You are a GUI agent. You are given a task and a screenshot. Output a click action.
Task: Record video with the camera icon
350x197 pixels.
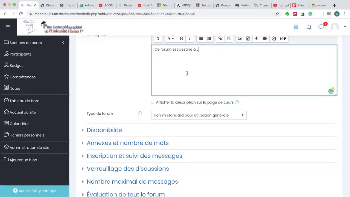pos(265,39)
